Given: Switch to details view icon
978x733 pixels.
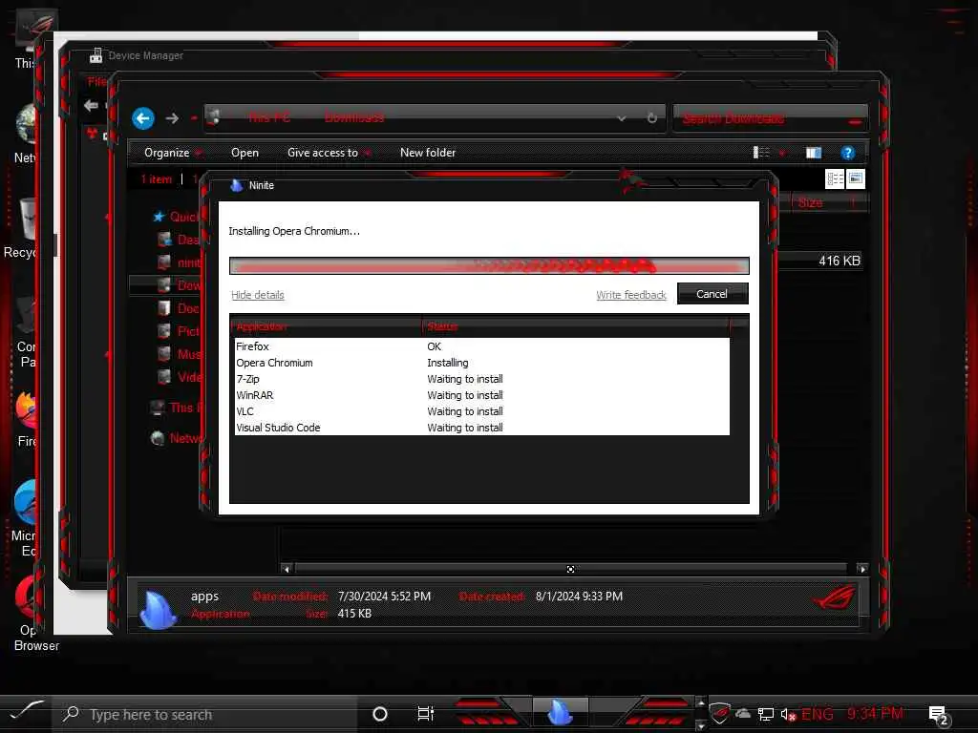Looking at the screenshot, I should (x=835, y=179).
